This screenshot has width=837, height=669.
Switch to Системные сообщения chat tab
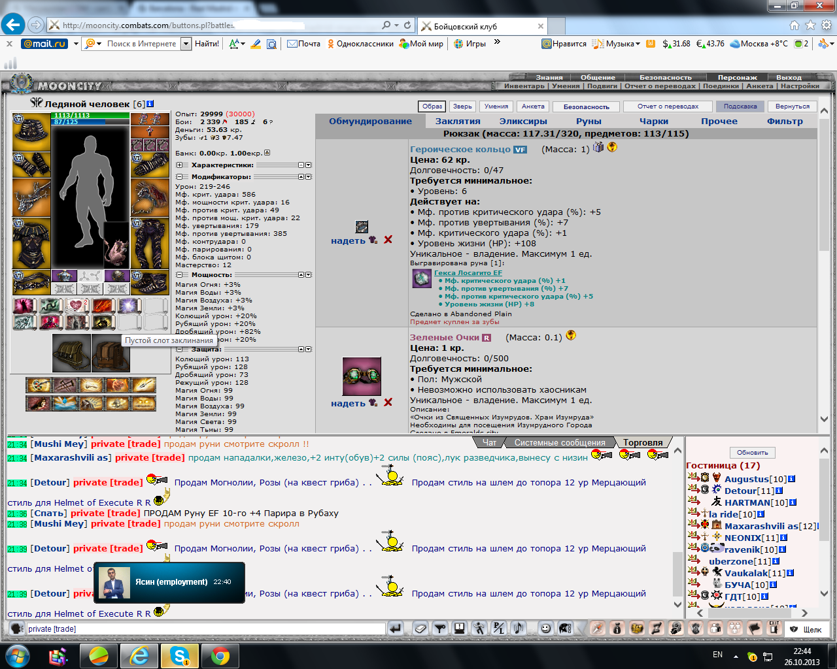[x=560, y=442]
